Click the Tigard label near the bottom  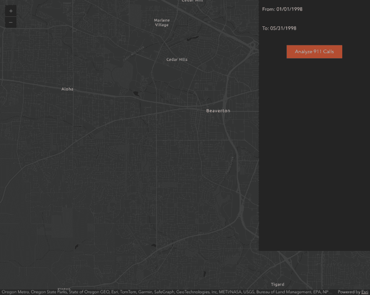tap(277, 284)
